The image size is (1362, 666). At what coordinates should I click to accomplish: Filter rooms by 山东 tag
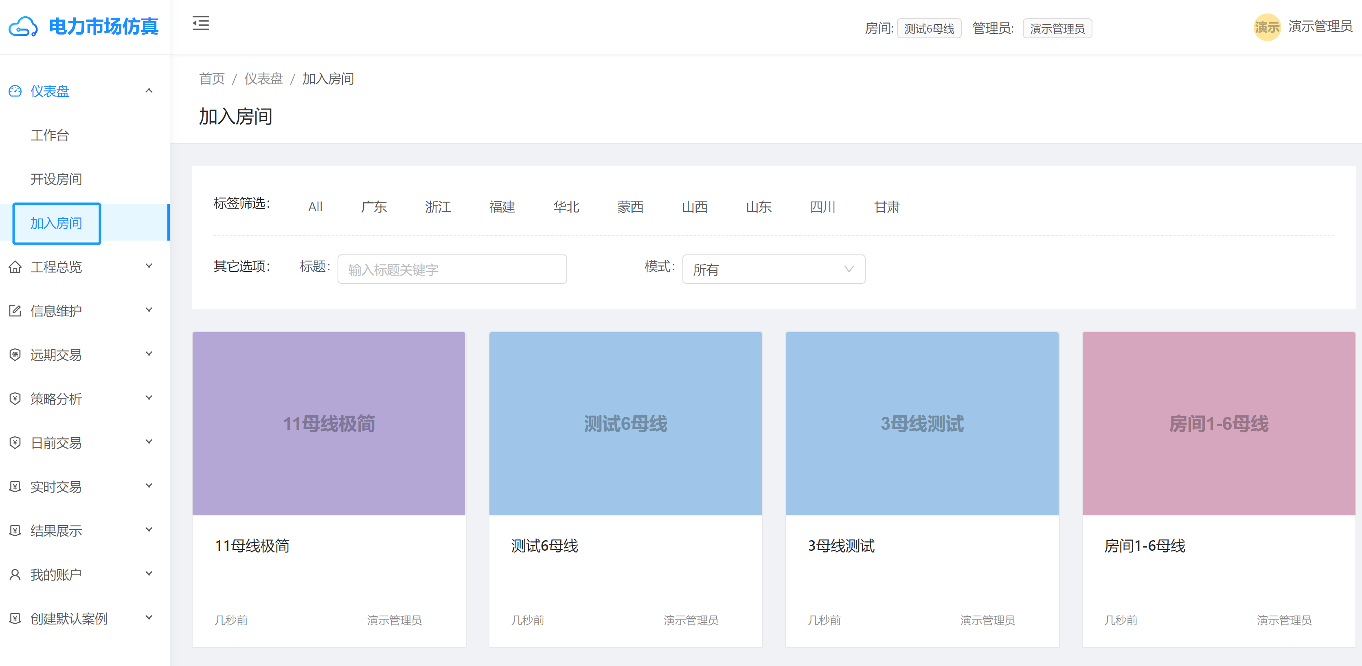pyautogui.click(x=759, y=207)
